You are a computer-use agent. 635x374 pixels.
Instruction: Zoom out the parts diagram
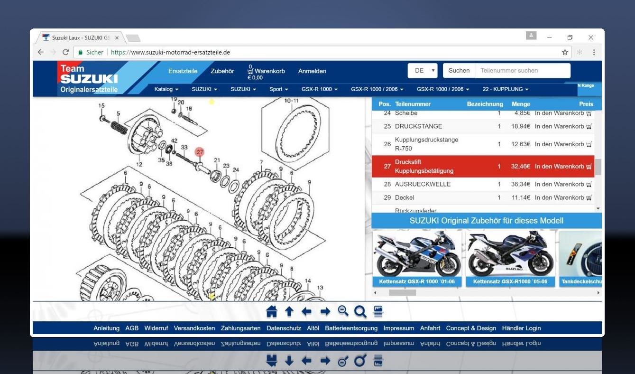[x=343, y=311]
